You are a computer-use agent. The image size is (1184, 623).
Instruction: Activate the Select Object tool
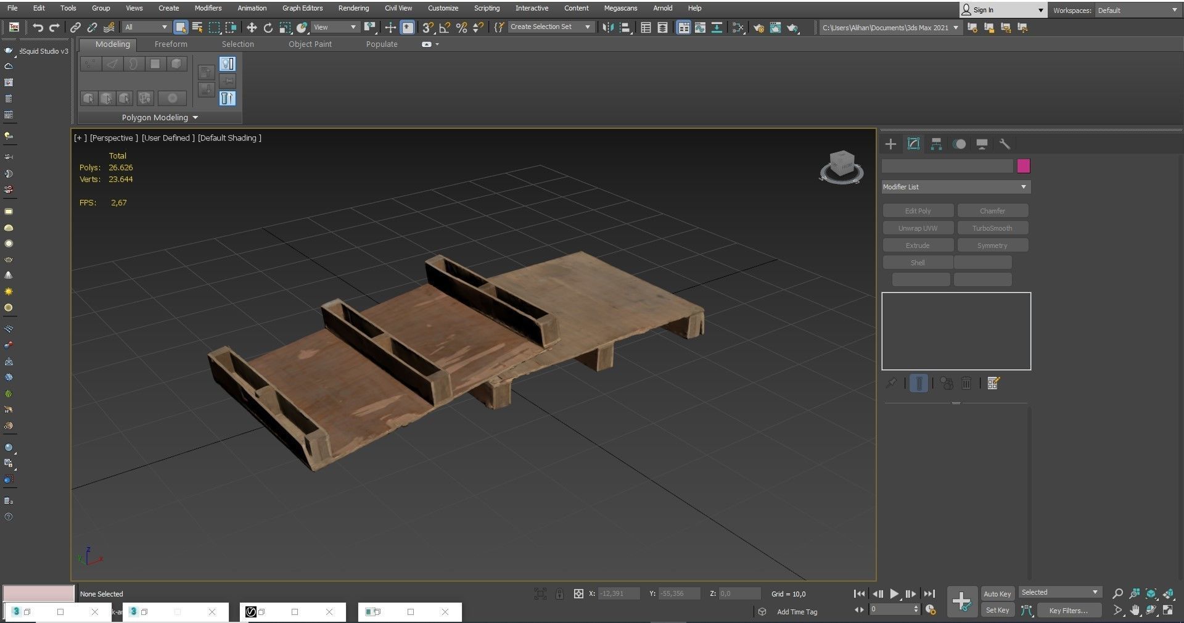point(181,27)
